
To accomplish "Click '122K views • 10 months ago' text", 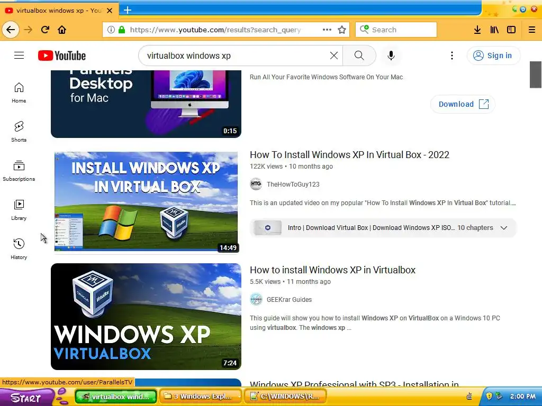I will [x=292, y=167].
